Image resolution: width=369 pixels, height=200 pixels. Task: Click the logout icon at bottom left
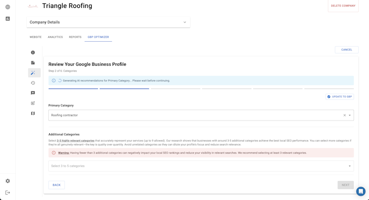8,193
